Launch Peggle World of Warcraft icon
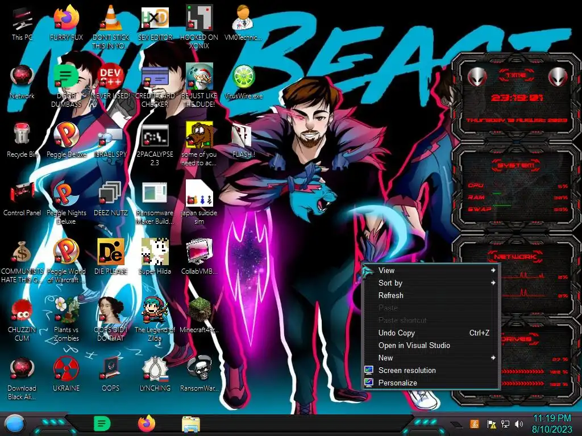 66,261
